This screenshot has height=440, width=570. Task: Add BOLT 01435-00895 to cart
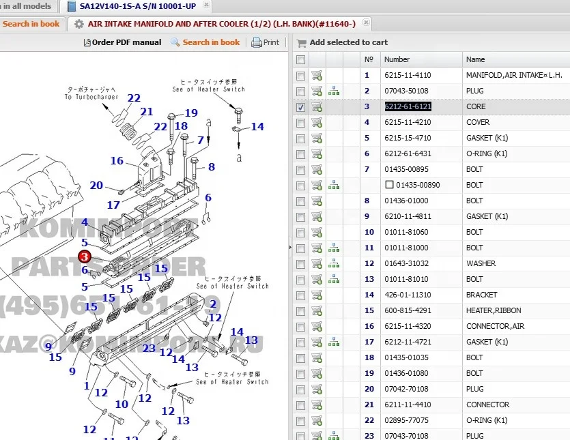click(x=317, y=169)
